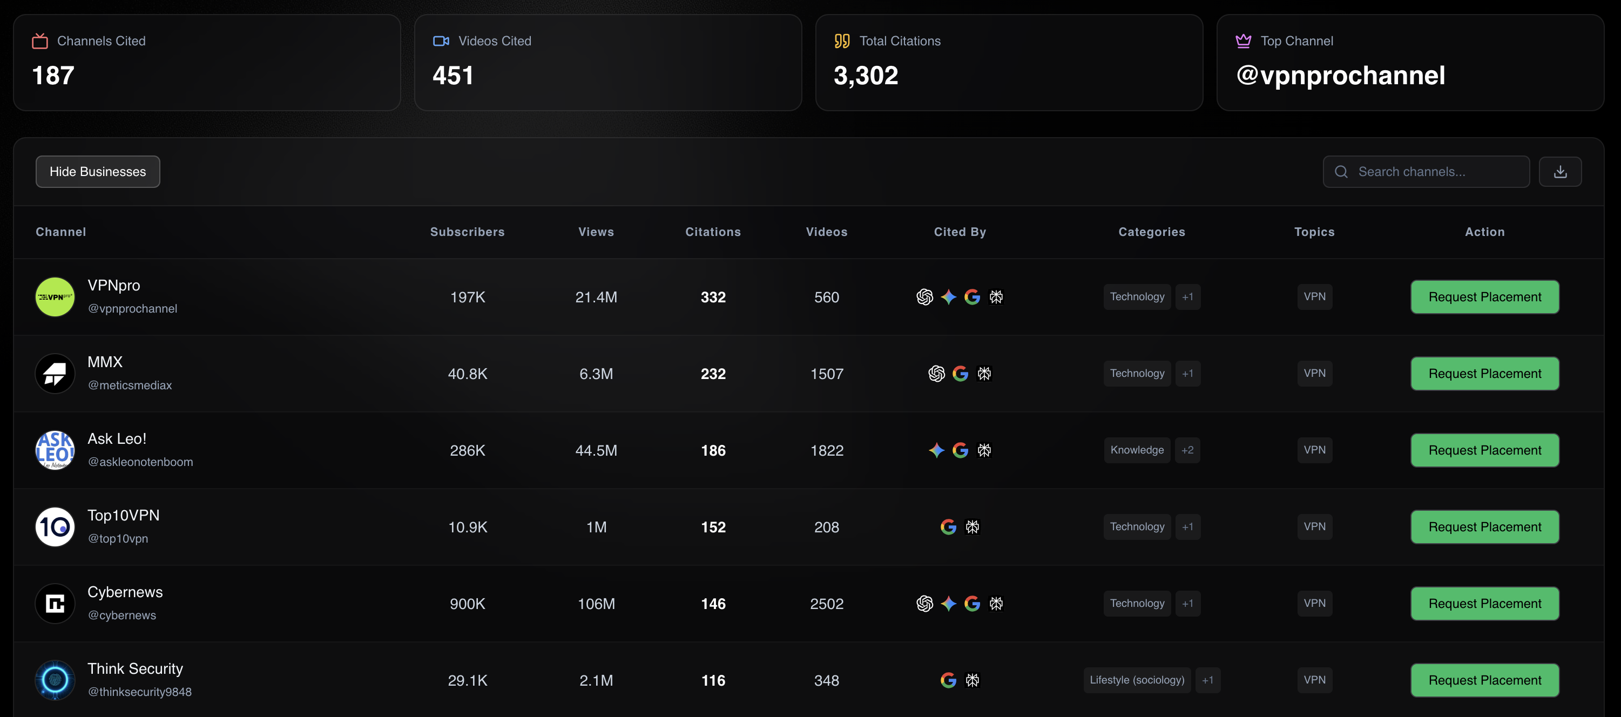Click the Gemini icon in VPNpro row

pyautogui.click(x=948, y=297)
